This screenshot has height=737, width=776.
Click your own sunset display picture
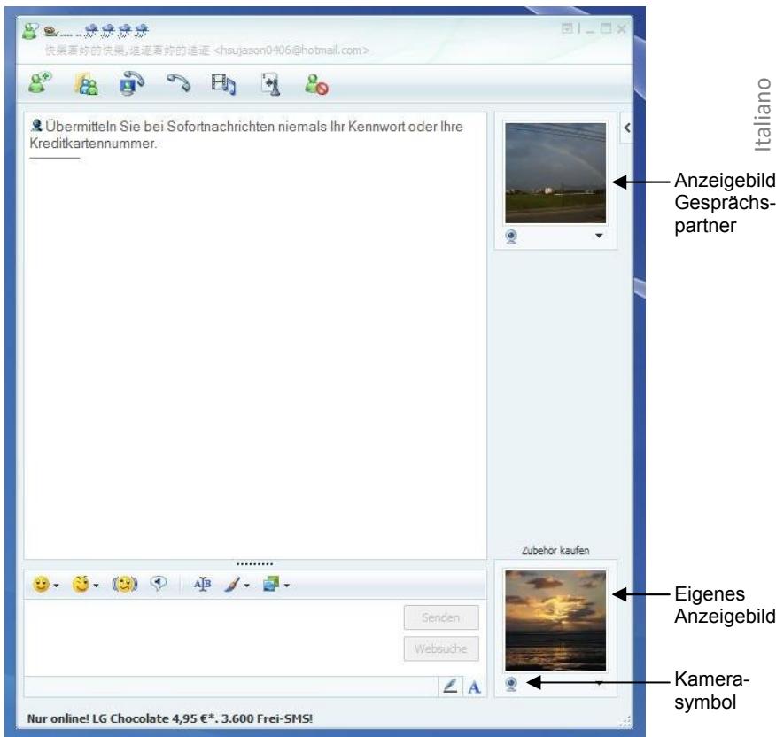(555, 621)
